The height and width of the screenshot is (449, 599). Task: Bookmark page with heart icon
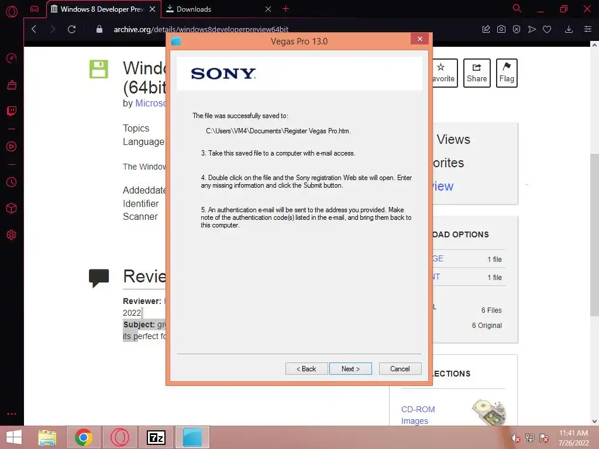[547, 29]
